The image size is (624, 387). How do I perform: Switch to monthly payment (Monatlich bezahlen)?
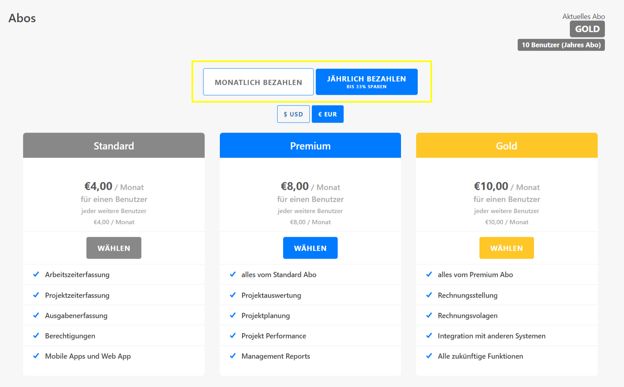258,82
